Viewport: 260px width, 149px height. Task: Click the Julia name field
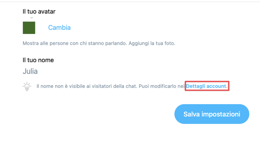[30, 71]
